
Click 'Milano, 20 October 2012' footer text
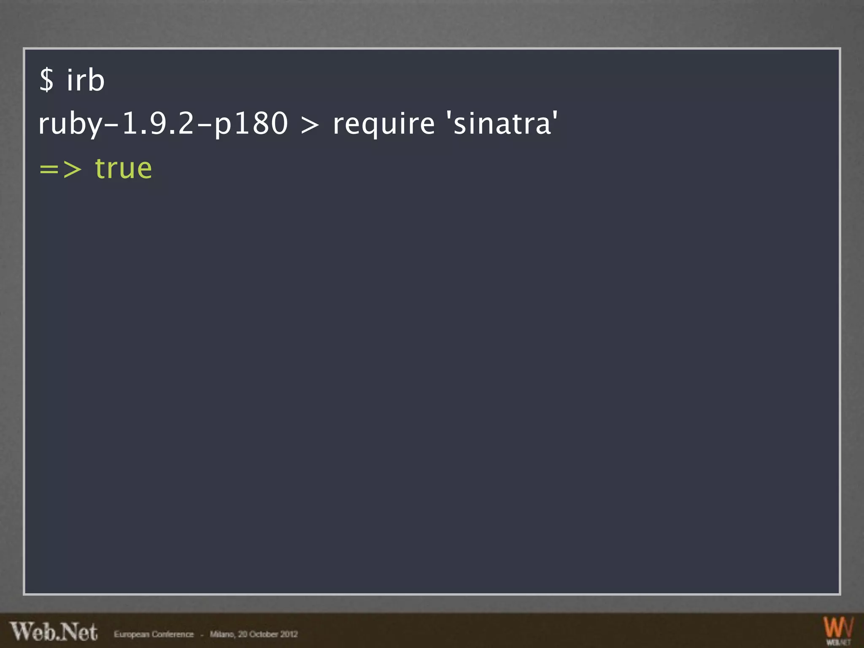254,634
